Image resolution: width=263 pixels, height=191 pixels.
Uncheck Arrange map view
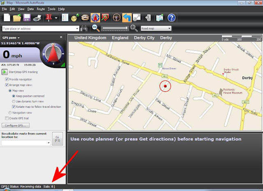(7, 85)
